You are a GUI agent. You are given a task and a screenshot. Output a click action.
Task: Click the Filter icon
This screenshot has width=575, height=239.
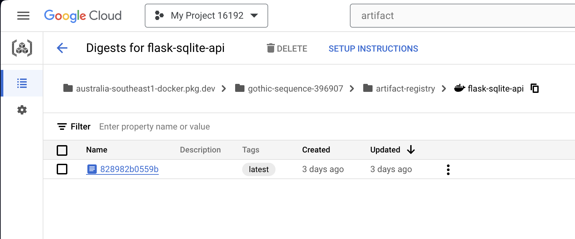click(62, 127)
